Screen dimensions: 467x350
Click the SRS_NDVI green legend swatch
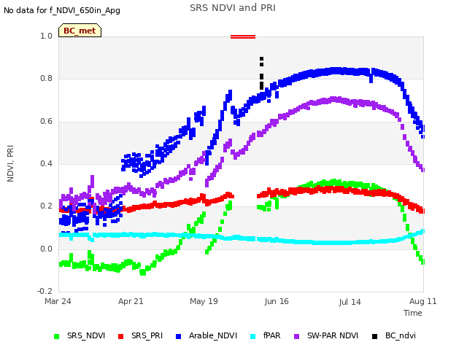click(x=57, y=336)
